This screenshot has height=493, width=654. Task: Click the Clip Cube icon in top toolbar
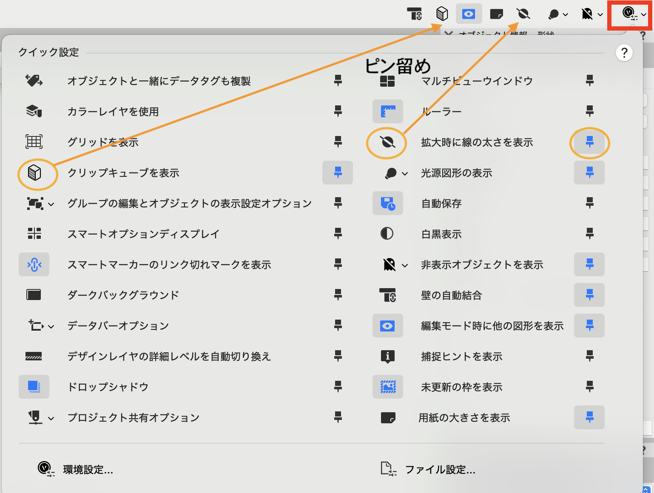pyautogui.click(x=442, y=14)
